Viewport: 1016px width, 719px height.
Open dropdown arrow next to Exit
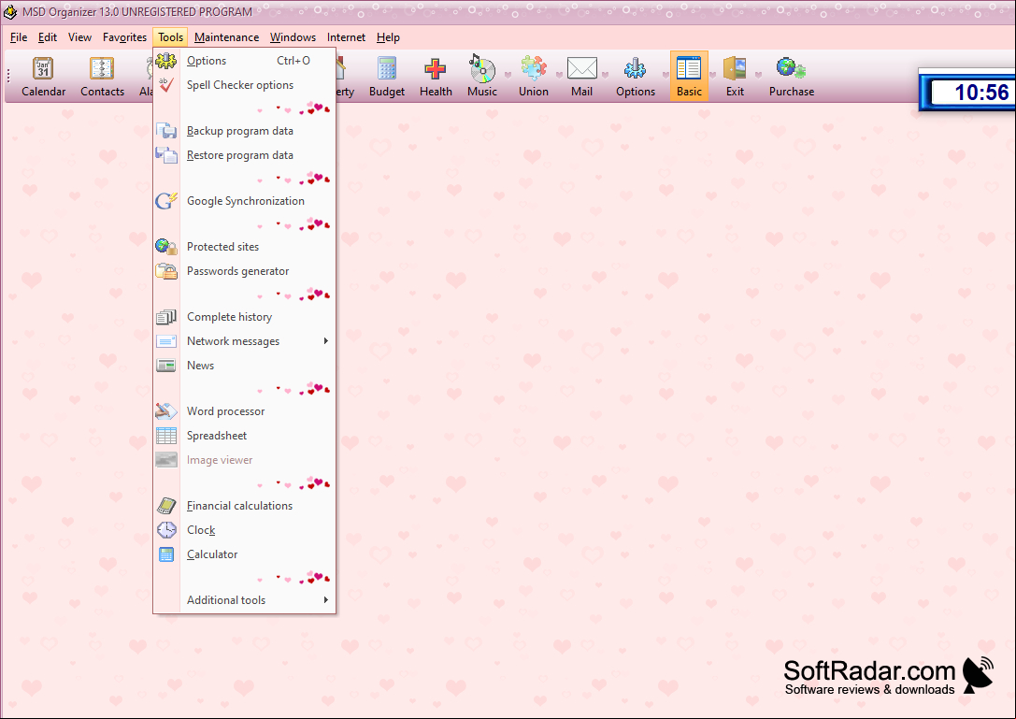[758, 75]
